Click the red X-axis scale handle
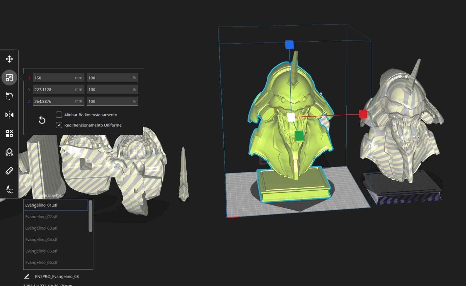Image resolution: width=466 pixels, height=286 pixels. [363, 114]
